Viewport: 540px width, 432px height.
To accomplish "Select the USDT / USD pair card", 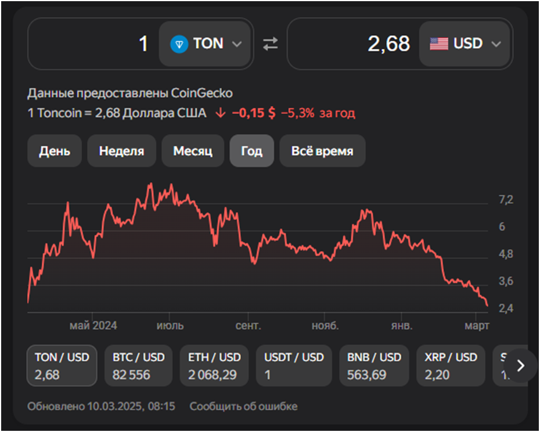I will [294, 365].
